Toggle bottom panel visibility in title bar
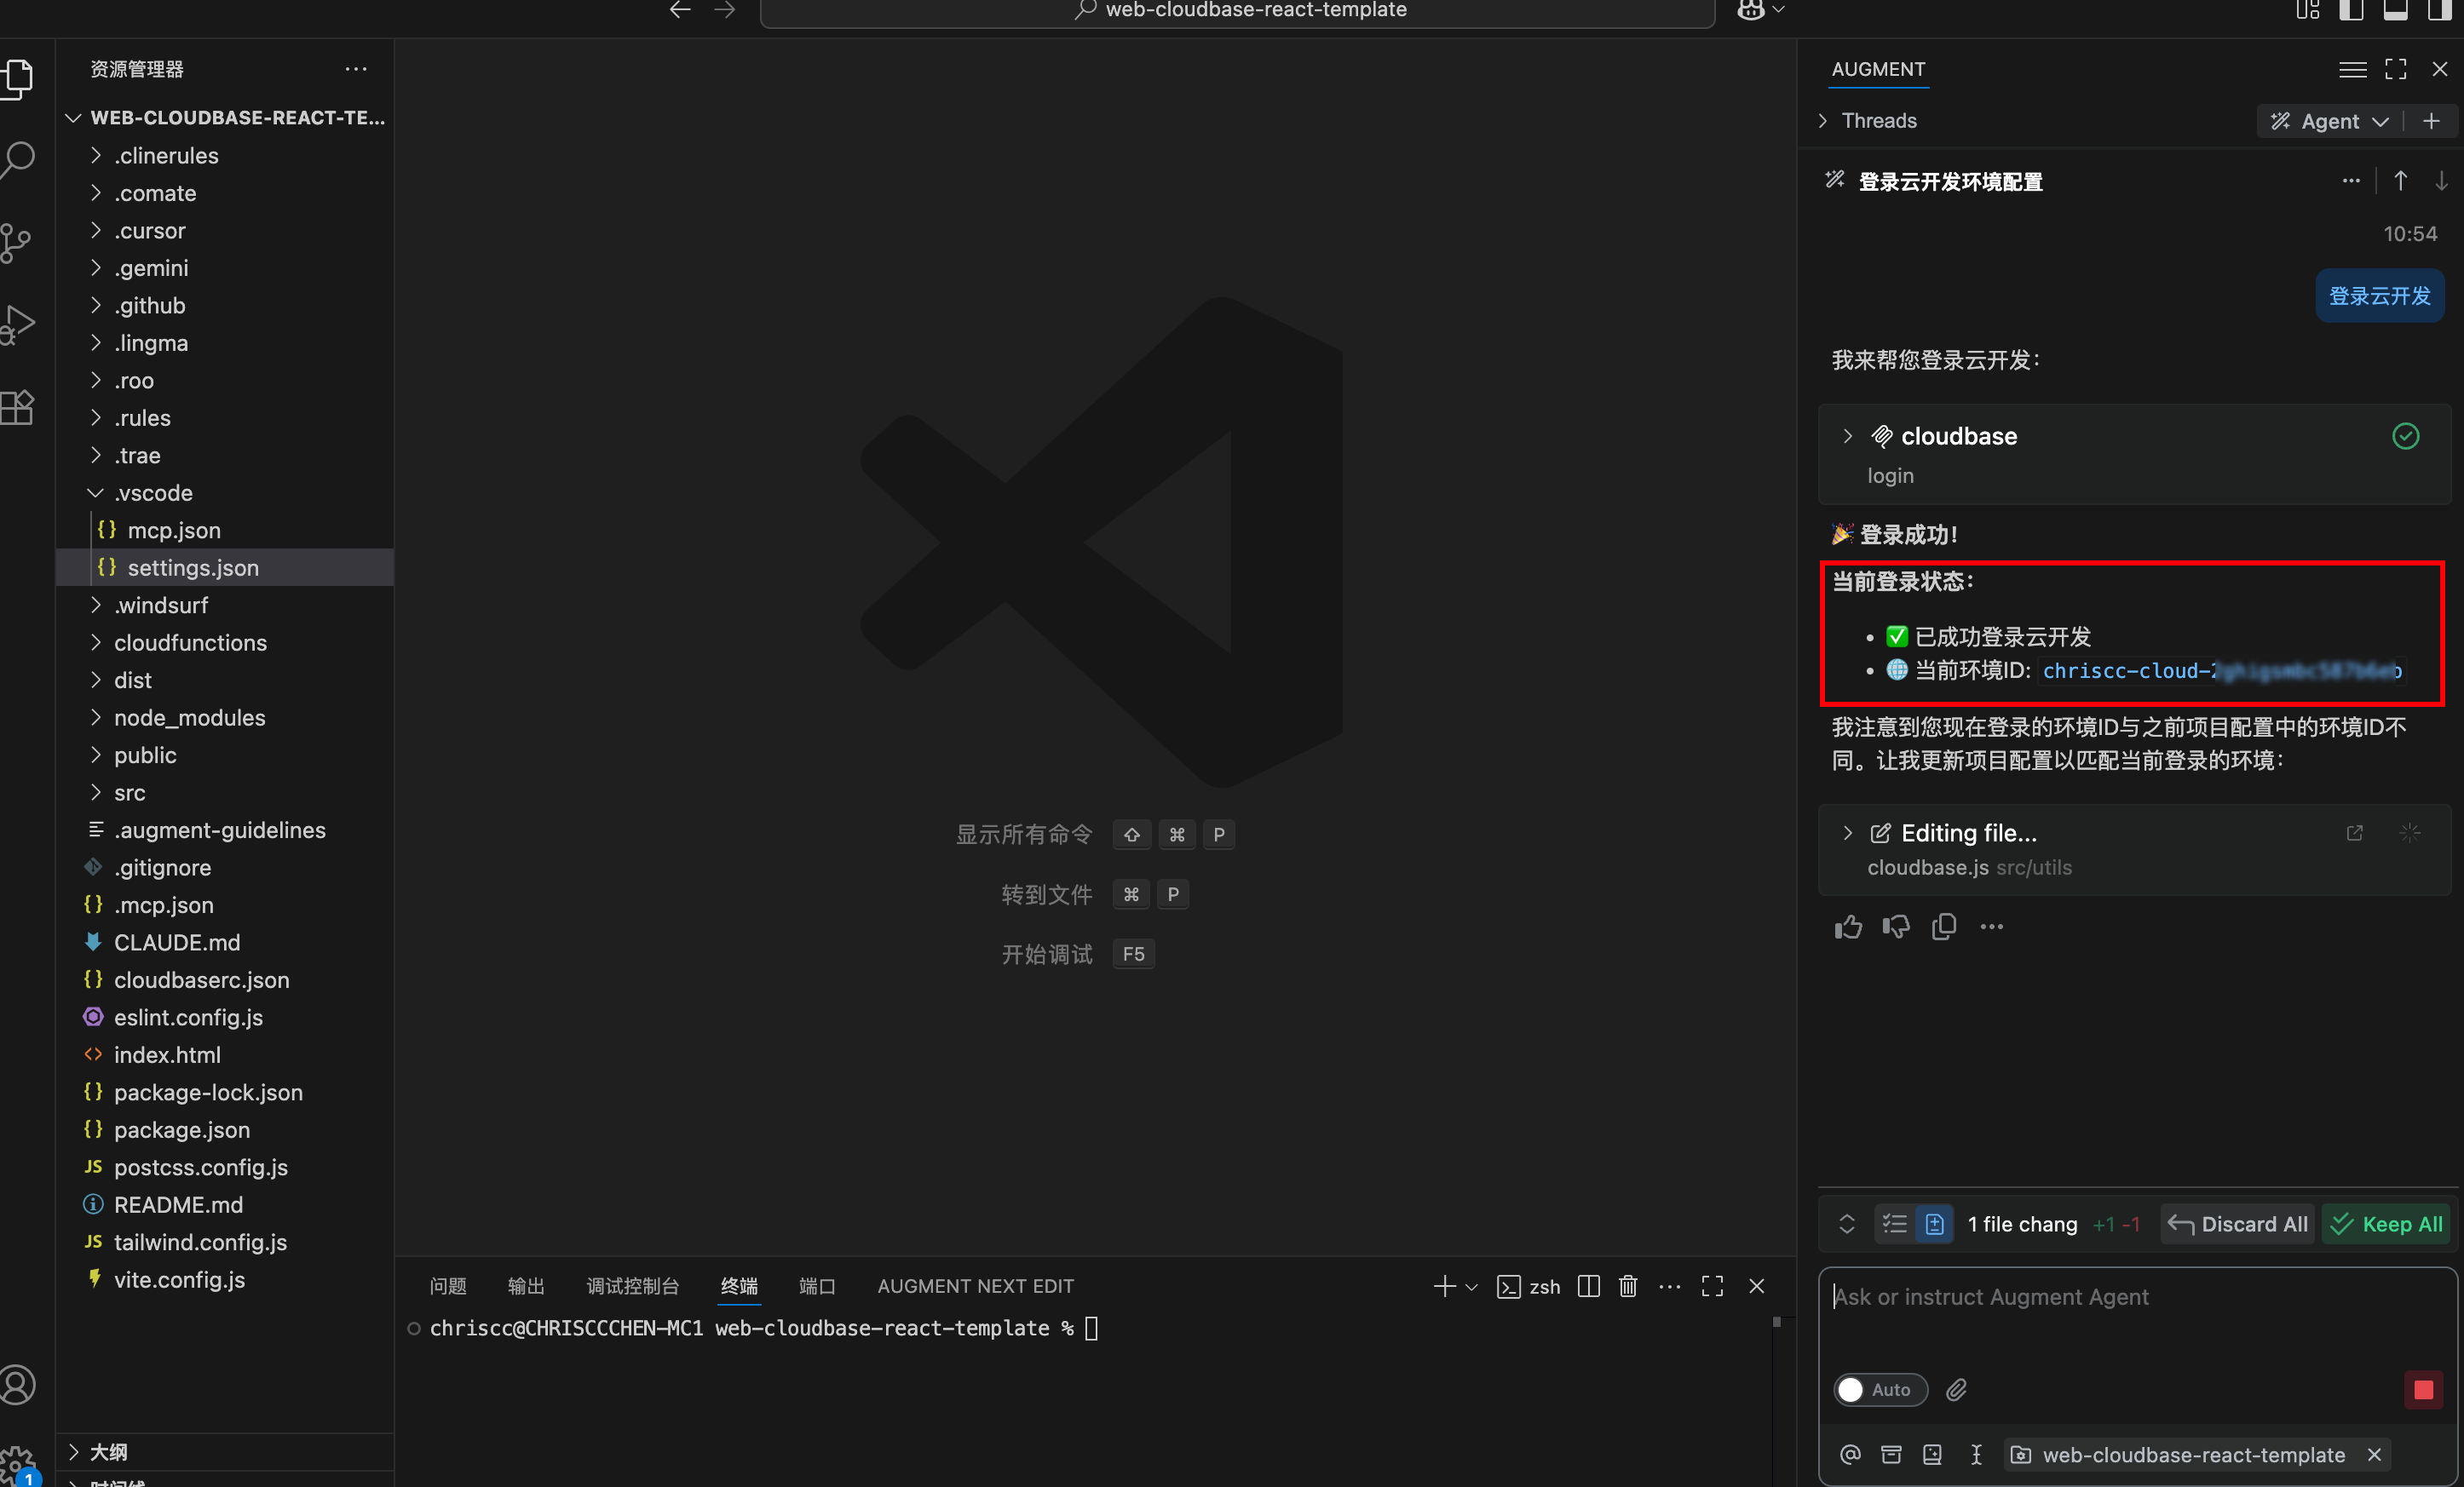This screenshot has width=2464, height=1487. [x=2395, y=10]
